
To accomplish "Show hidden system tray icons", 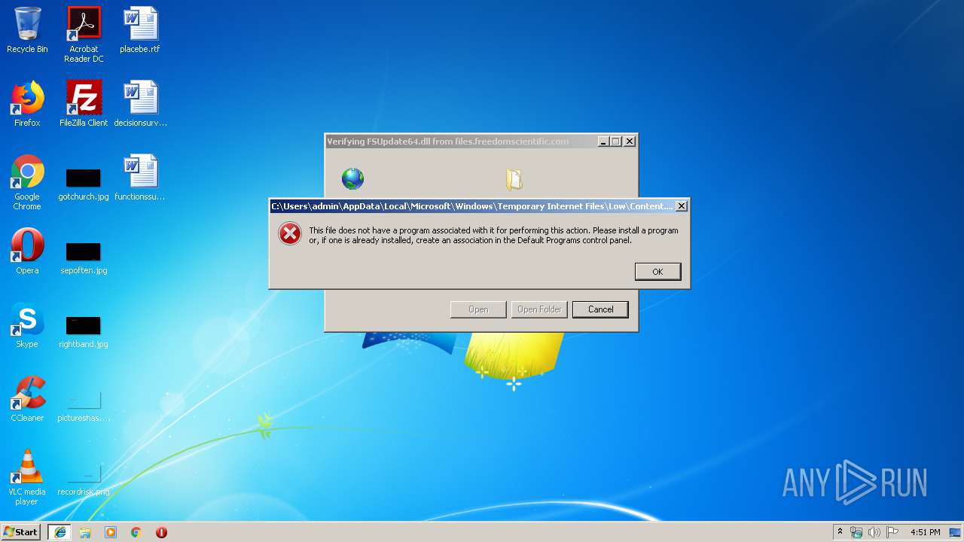I will pyautogui.click(x=840, y=532).
